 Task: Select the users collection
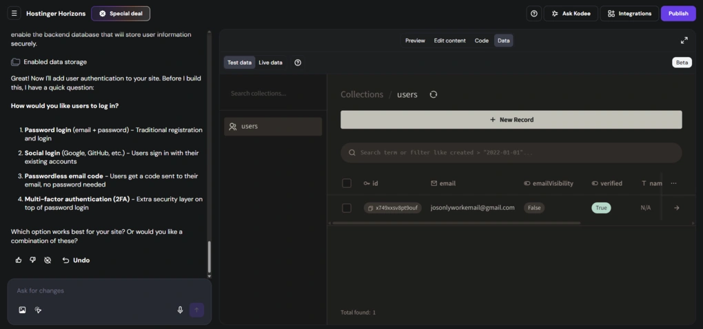(273, 127)
